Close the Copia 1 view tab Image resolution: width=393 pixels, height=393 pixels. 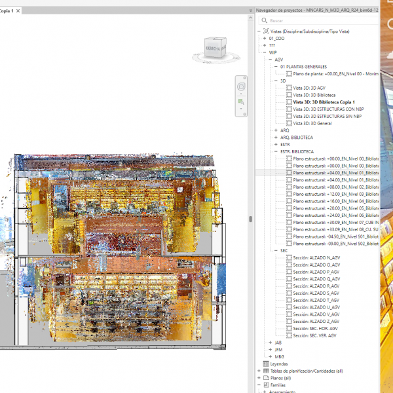(18, 11)
